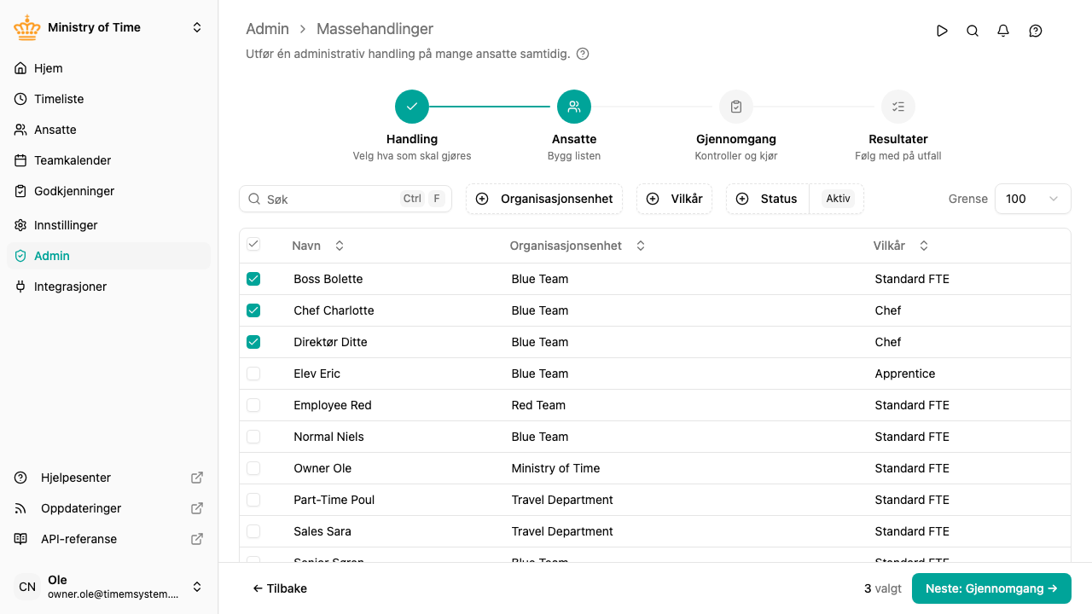
Task: Click the Tilbake back button
Action: tap(280, 588)
